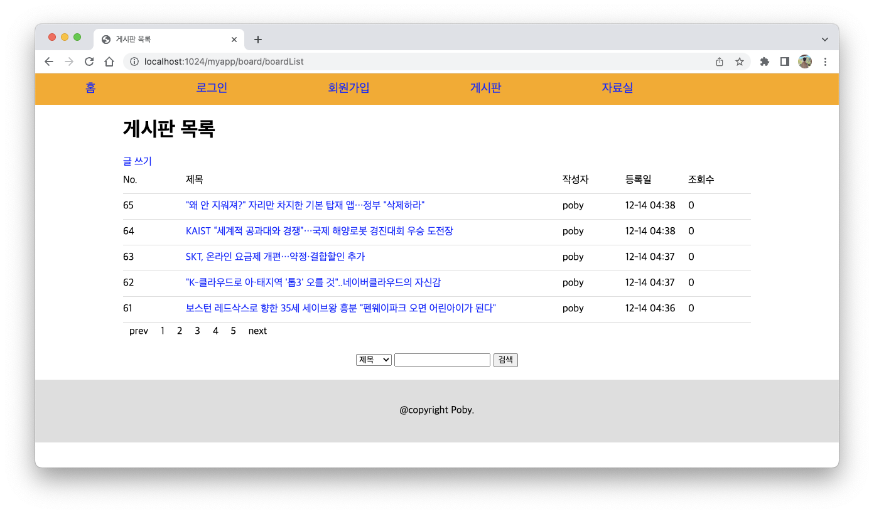The height and width of the screenshot is (514, 874).
Task: Open 회원가입 in navigation bar
Action: (x=348, y=88)
